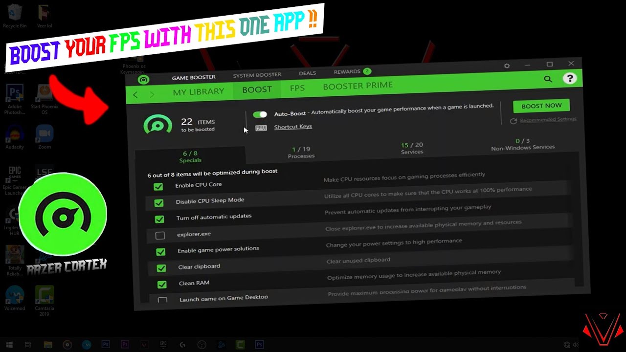Click the Razer Cortex logo icon in header
The height and width of the screenshot is (352, 626).
pos(143,80)
